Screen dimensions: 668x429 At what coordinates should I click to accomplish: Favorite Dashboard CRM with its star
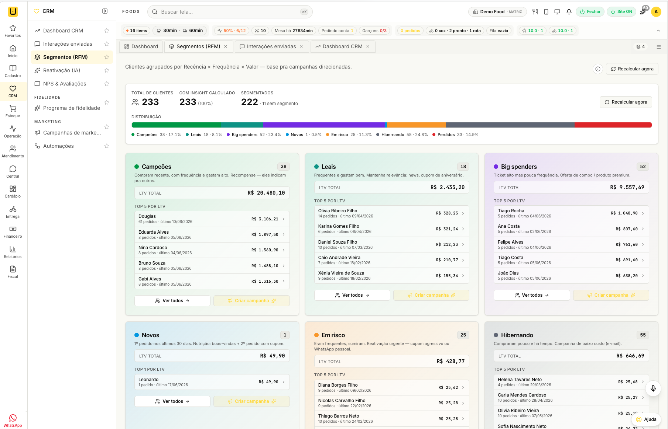pos(107,31)
